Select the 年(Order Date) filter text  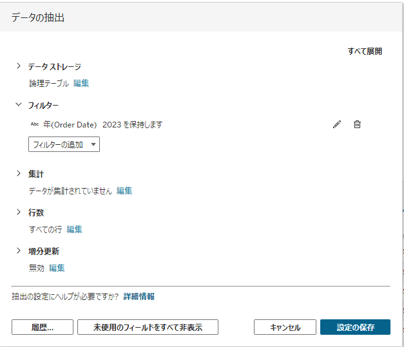(x=70, y=125)
